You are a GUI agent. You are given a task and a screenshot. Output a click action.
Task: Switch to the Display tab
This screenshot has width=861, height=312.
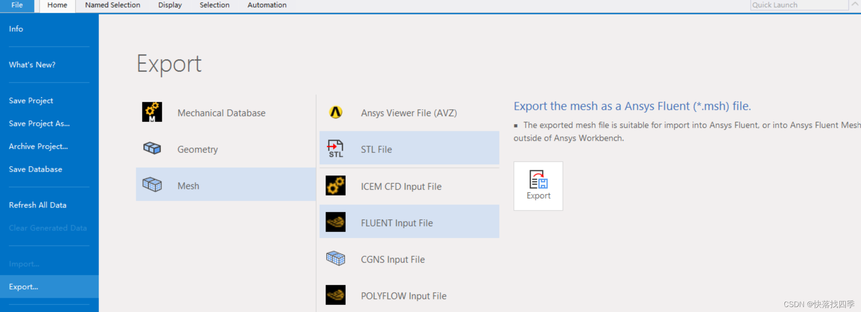pyautogui.click(x=170, y=5)
